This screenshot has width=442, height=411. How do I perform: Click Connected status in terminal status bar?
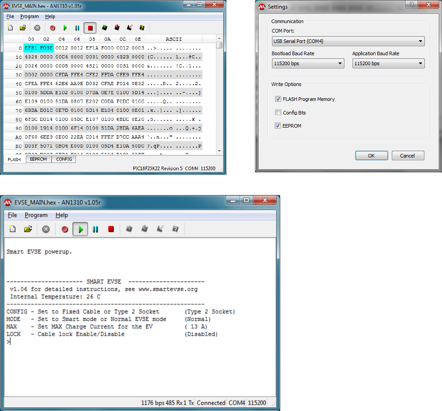tap(211, 402)
